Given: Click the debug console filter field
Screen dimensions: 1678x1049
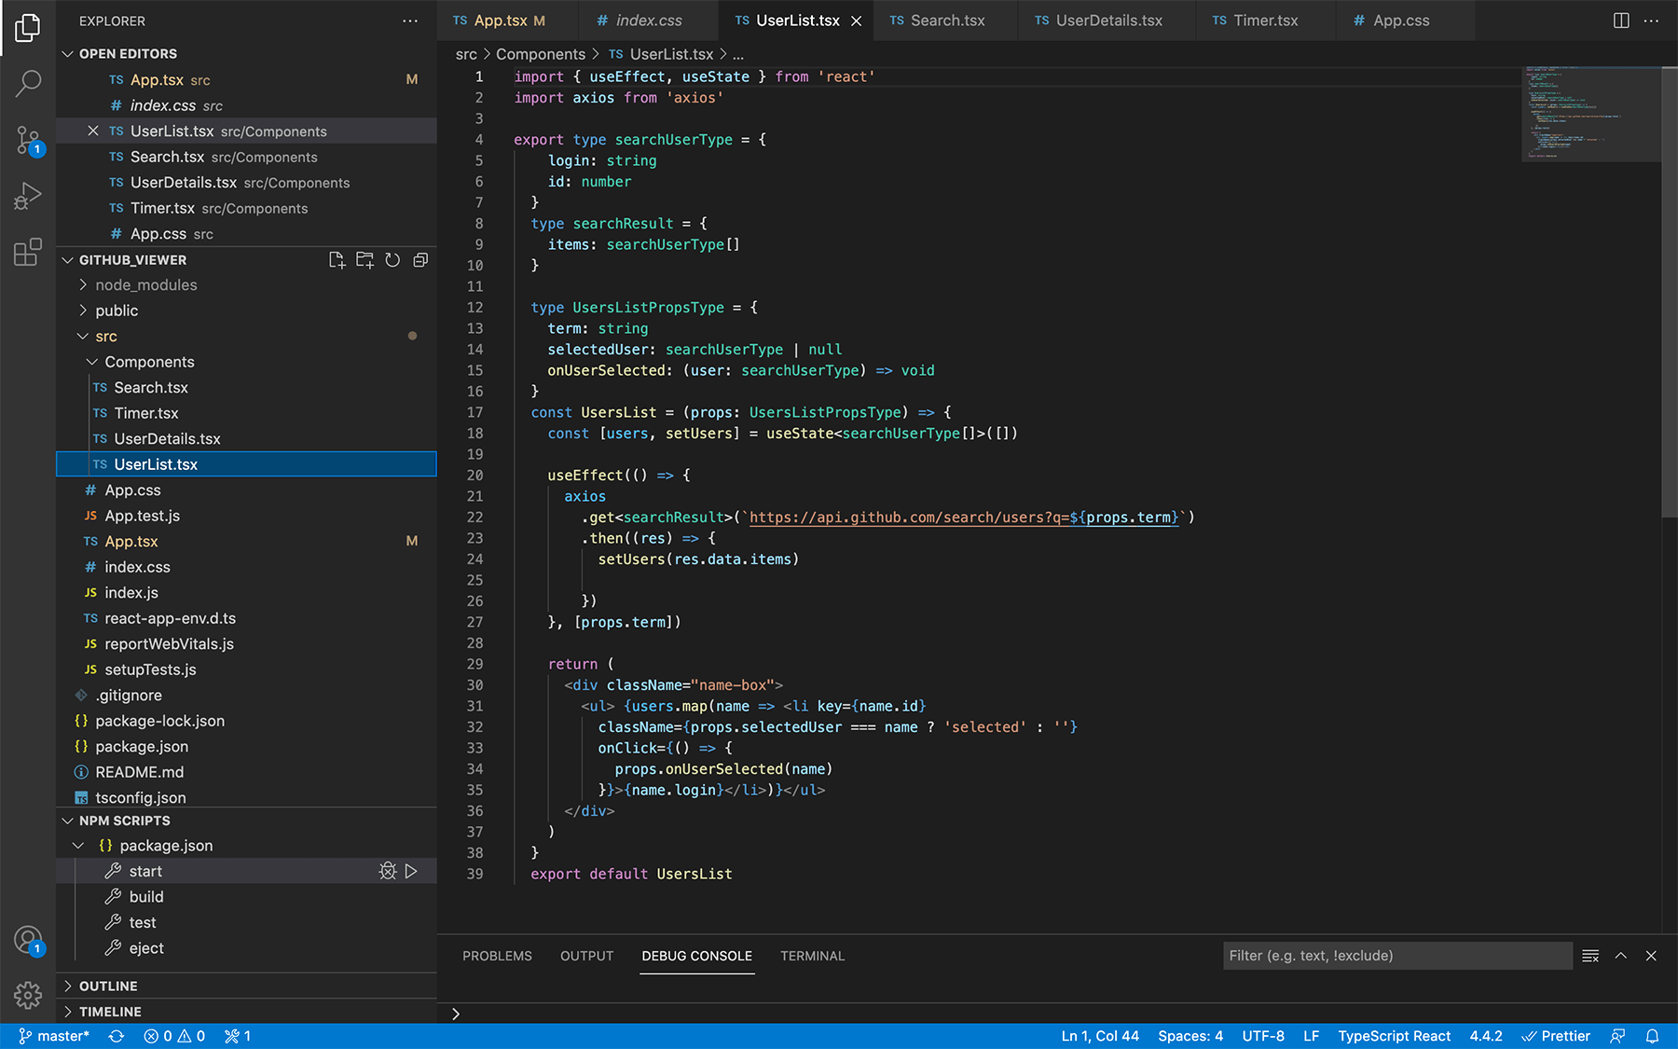Looking at the screenshot, I should (x=1397, y=956).
